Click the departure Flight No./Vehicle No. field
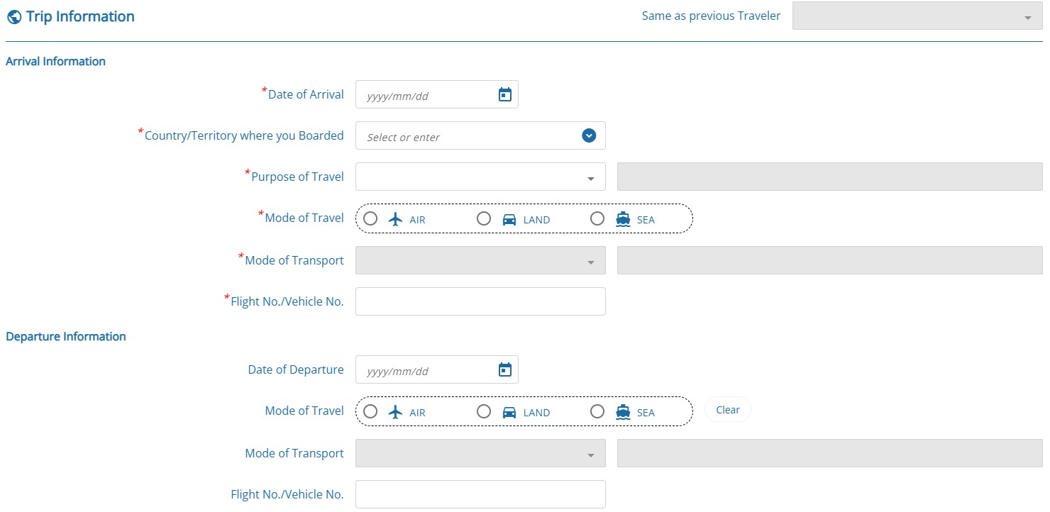 click(x=480, y=494)
